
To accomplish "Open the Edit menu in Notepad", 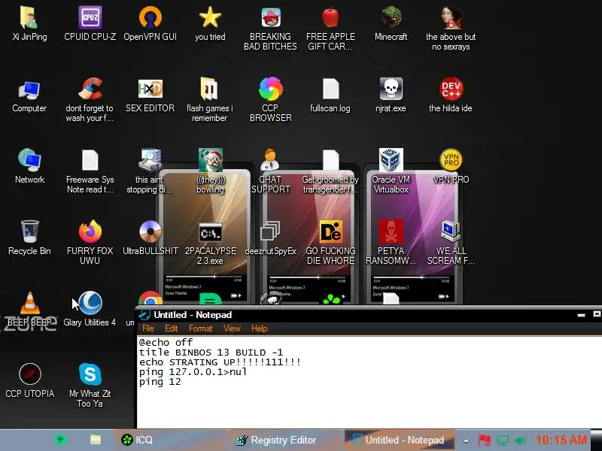I will 172,328.
